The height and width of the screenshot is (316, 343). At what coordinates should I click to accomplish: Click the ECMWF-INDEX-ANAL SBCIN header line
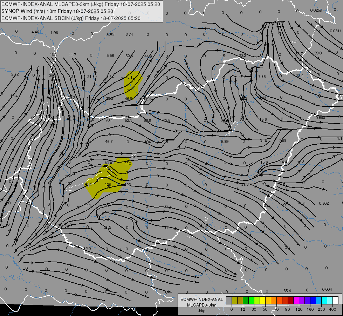[71, 18]
